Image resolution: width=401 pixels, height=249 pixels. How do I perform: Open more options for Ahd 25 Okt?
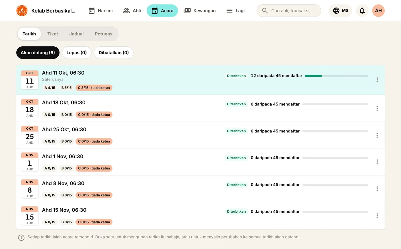[377, 135]
